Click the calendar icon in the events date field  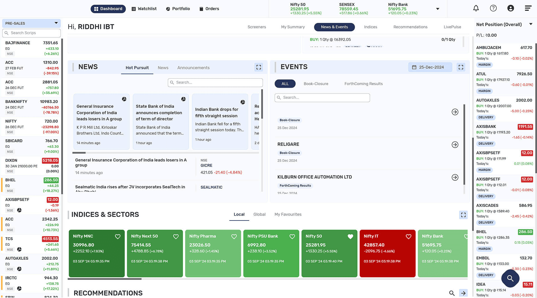pyautogui.click(x=414, y=67)
